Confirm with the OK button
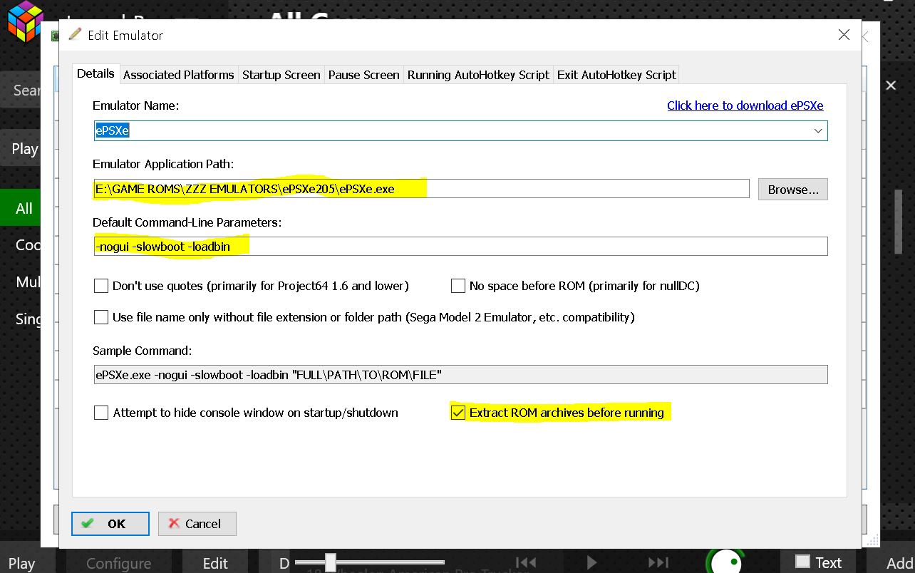This screenshot has height=573, width=915. [110, 524]
